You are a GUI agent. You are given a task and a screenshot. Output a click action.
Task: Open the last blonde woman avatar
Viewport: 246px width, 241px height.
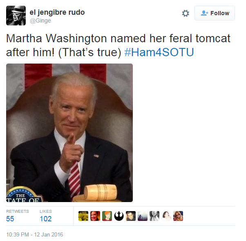click(178, 216)
